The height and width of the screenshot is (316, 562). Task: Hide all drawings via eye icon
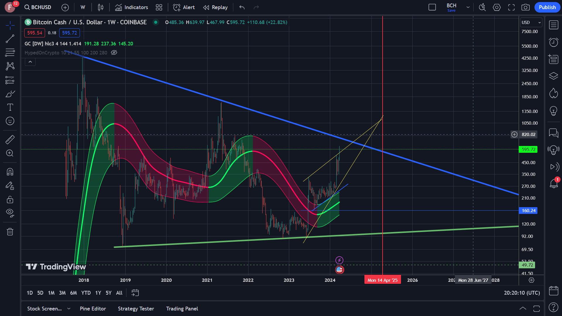[x=10, y=213]
